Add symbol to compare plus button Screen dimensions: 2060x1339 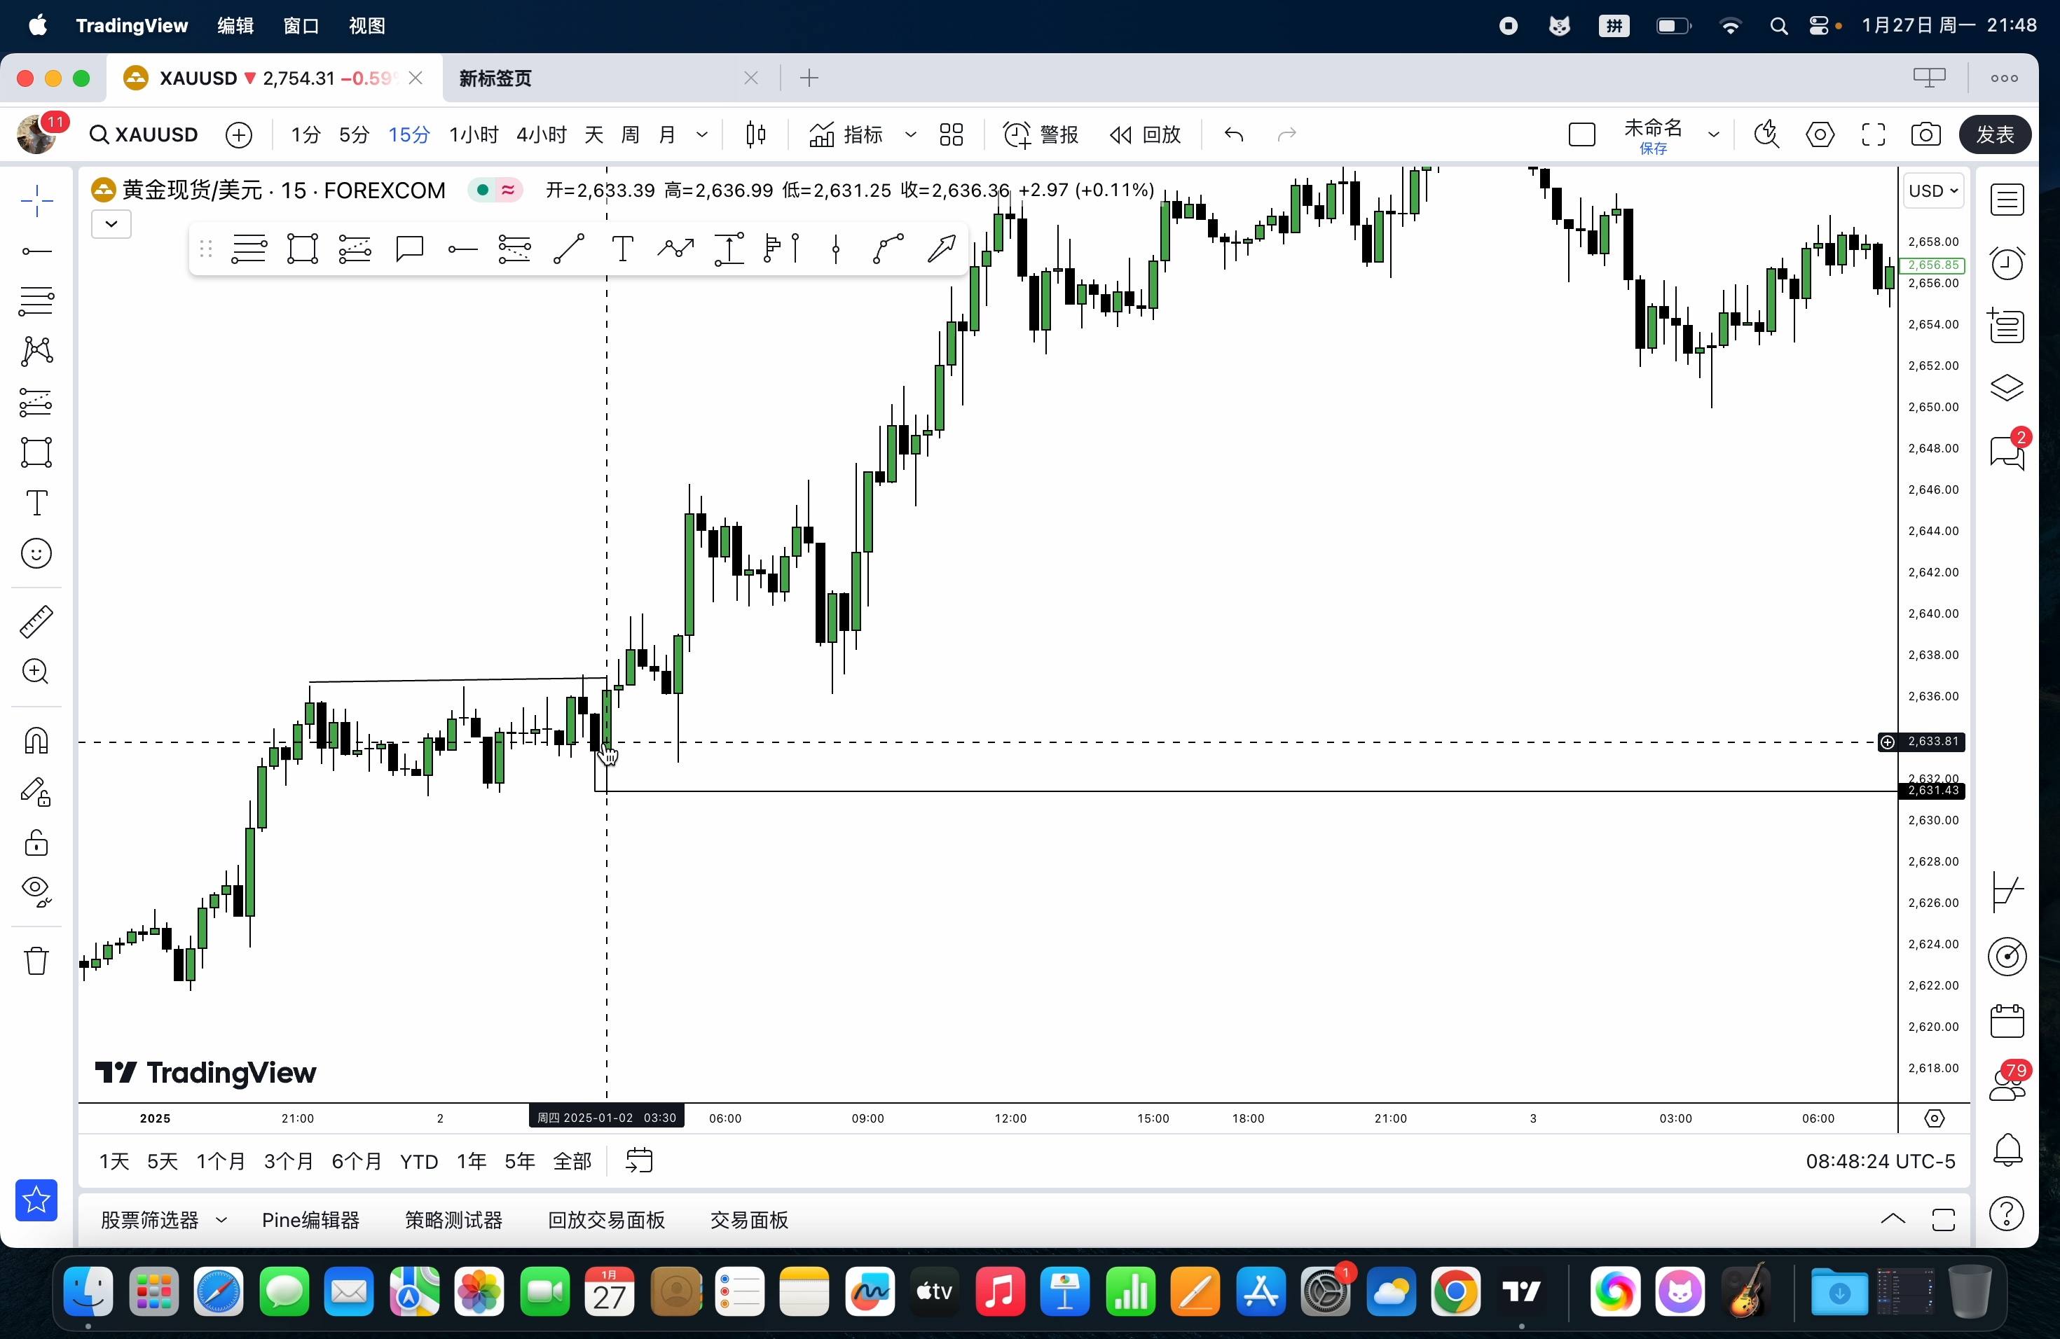[x=239, y=134]
